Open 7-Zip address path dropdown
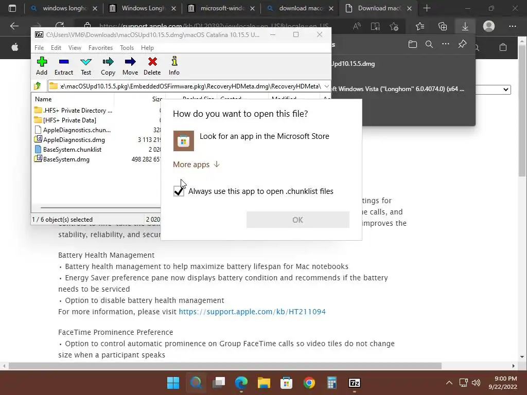527x395 pixels. point(326,86)
